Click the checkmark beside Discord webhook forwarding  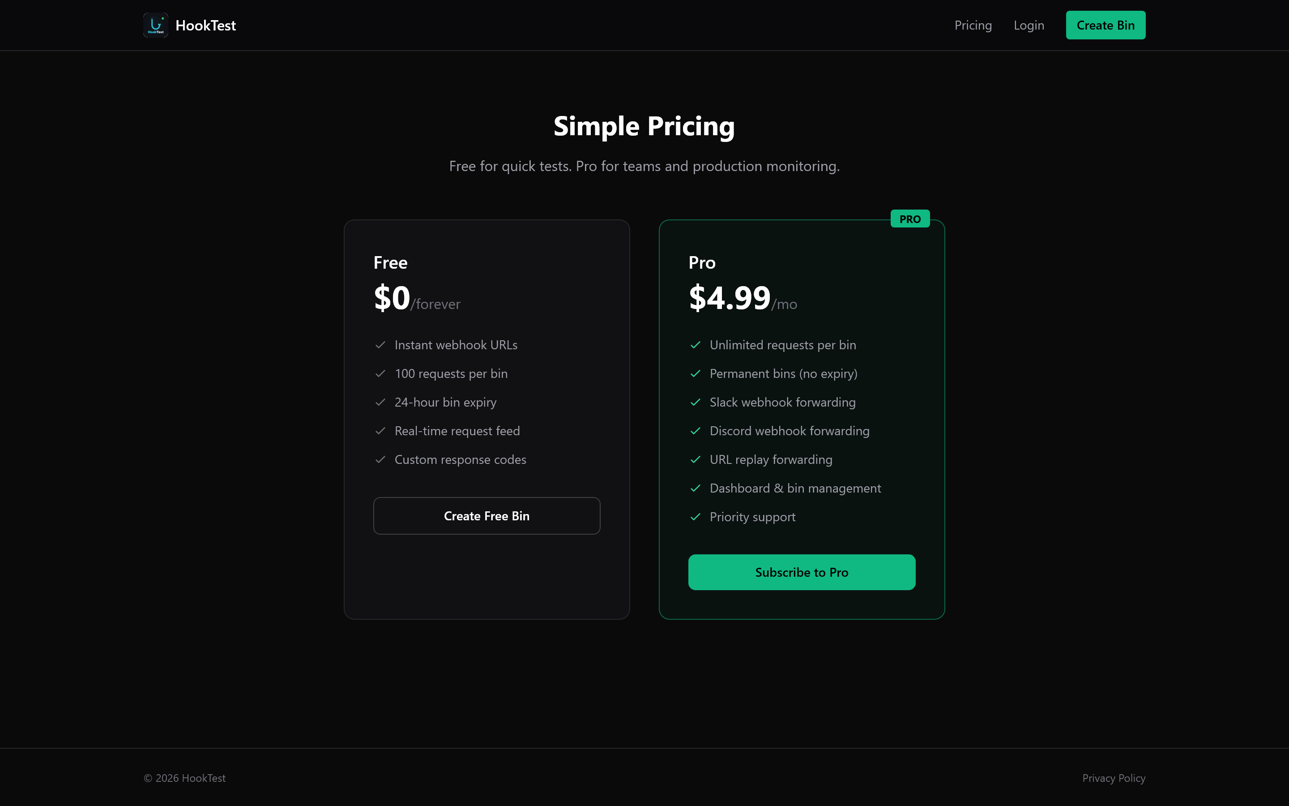click(x=696, y=431)
